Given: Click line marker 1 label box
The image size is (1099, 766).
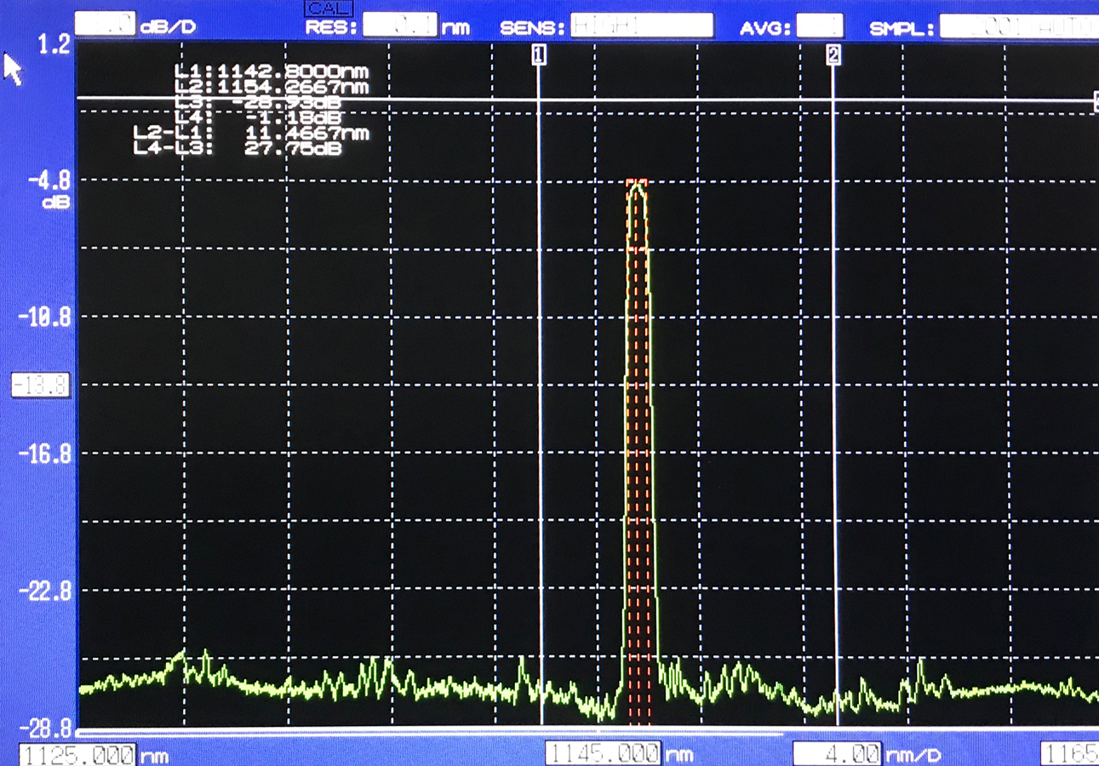Looking at the screenshot, I should click(x=539, y=55).
